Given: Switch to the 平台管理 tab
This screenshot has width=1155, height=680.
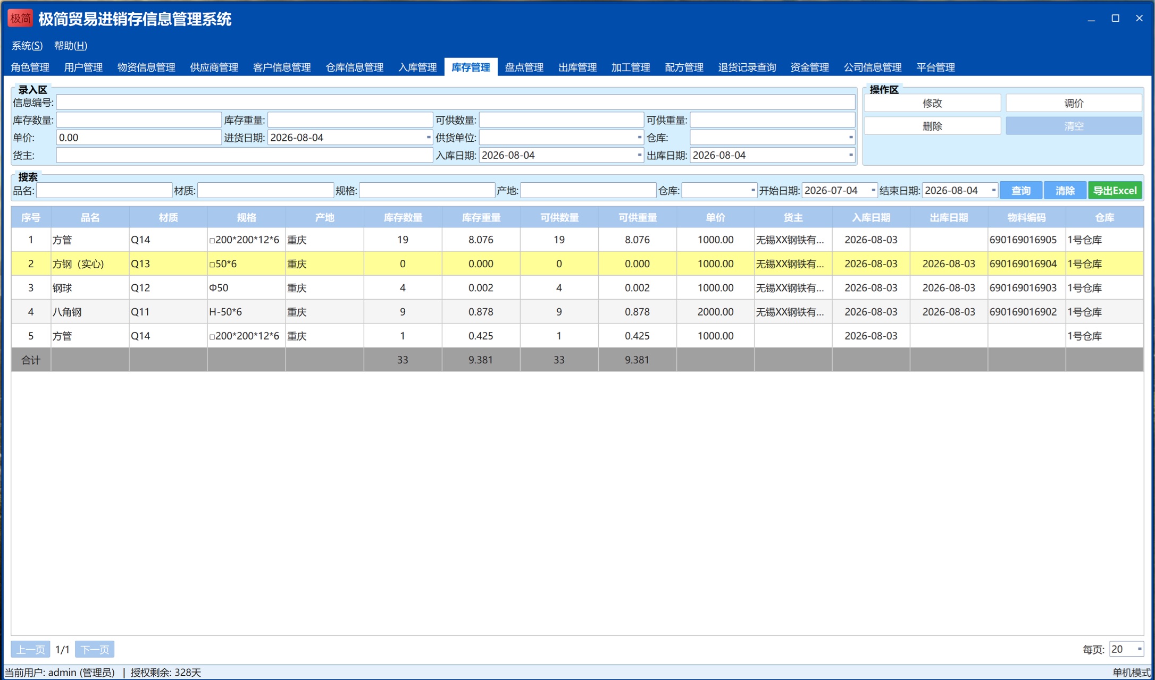Looking at the screenshot, I should (936, 67).
